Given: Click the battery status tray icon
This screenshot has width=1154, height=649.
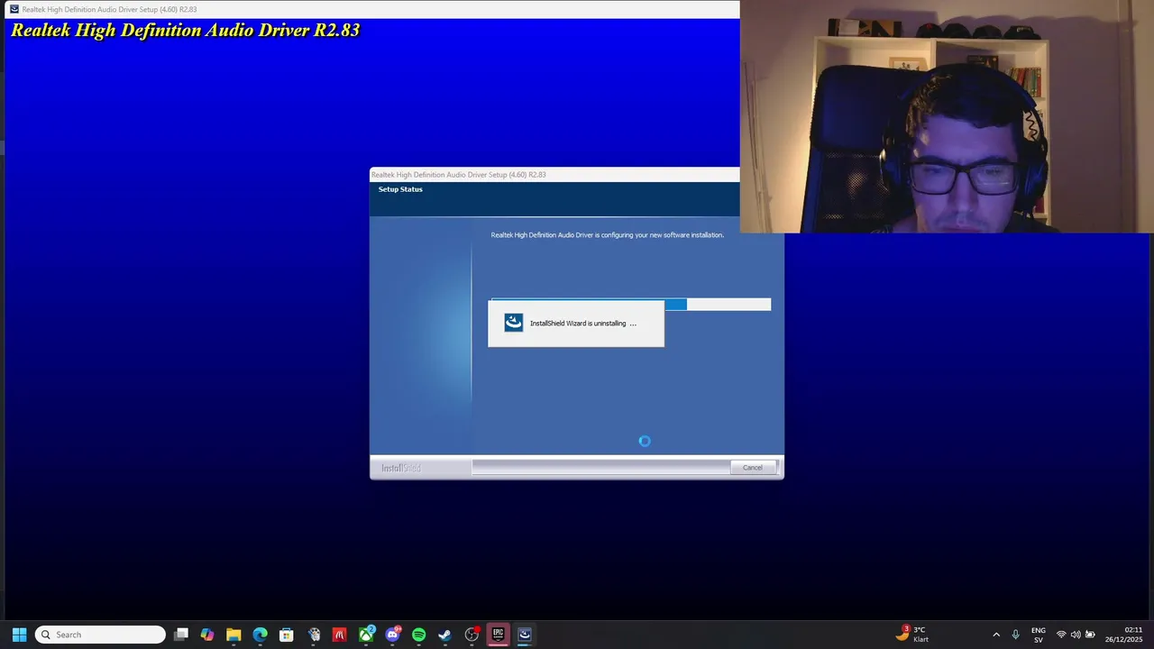Looking at the screenshot, I should point(1090,635).
